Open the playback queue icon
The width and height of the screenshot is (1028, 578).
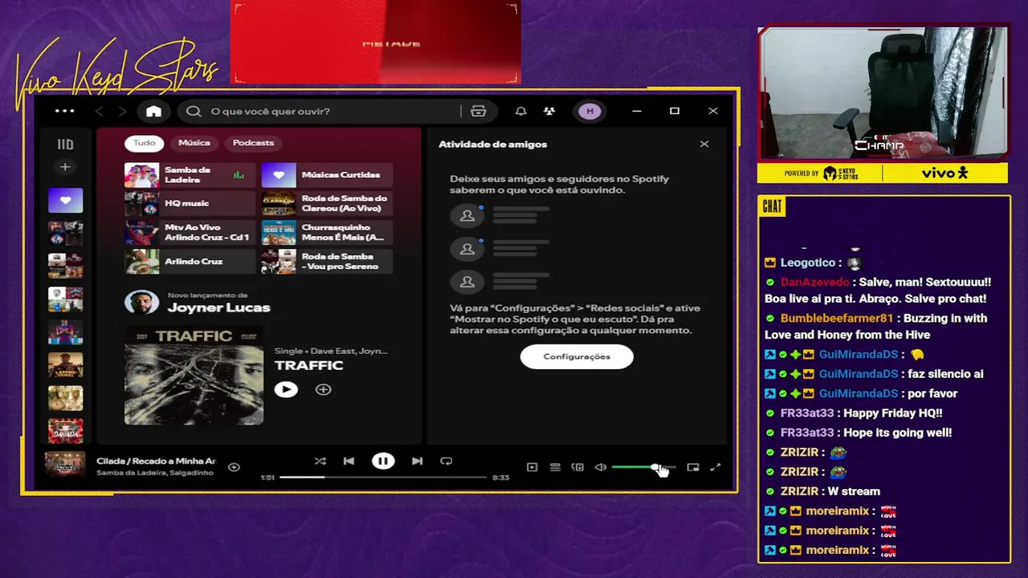click(555, 467)
